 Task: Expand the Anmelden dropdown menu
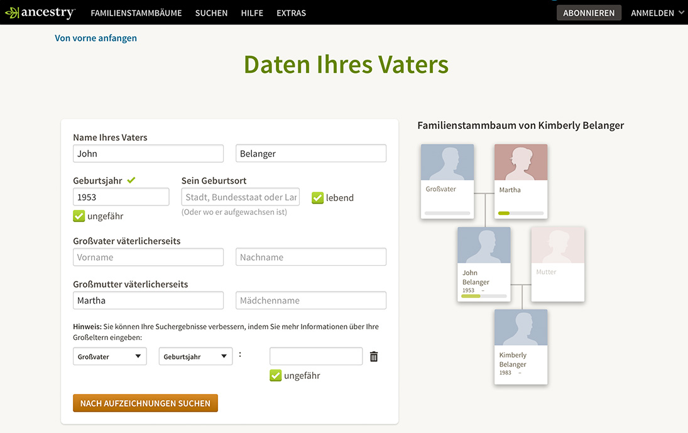657,13
